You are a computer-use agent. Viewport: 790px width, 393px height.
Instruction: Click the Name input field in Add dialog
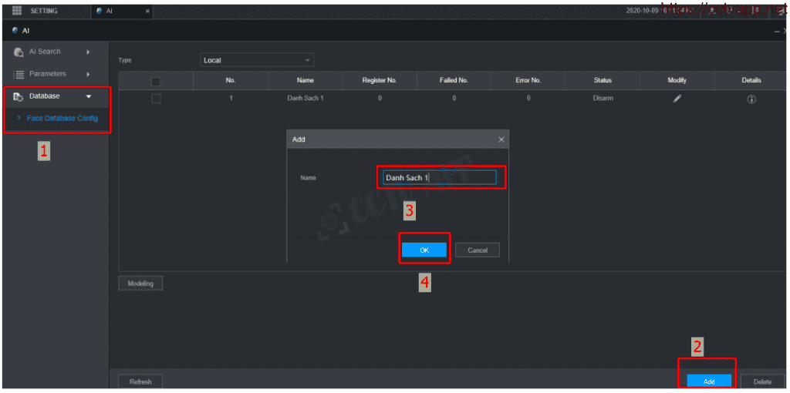point(439,178)
